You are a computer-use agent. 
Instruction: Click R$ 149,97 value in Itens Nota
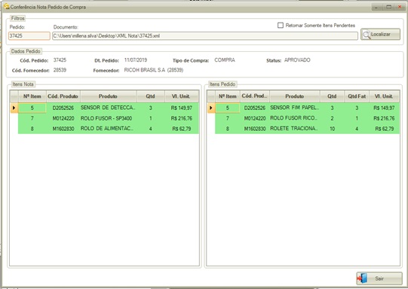tap(182, 108)
